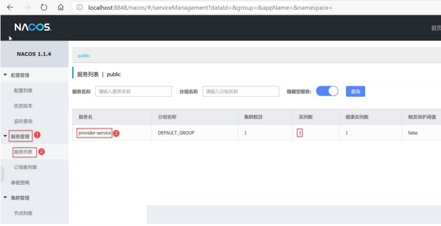The height and width of the screenshot is (226, 441).
Task: Toggle the 隐藏空服务 switch
Action: tap(327, 91)
